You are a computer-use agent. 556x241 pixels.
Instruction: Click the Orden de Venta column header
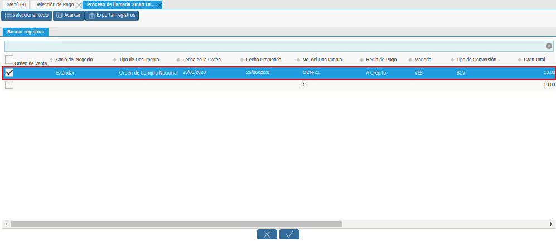[x=31, y=63]
